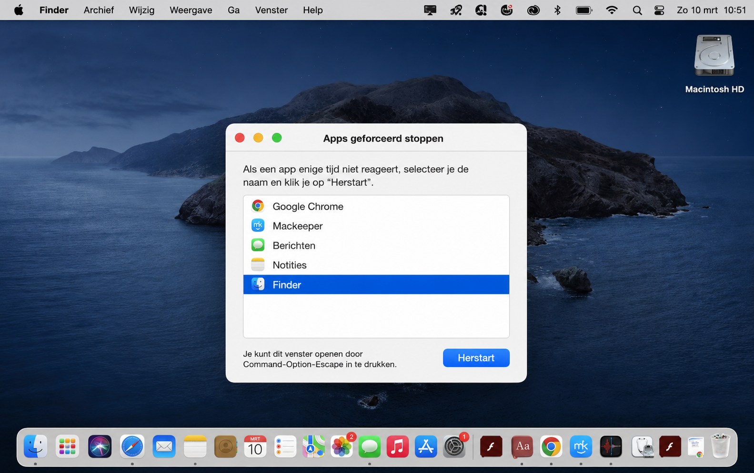Open the Wijzig menu
The image size is (754, 473).
click(141, 10)
